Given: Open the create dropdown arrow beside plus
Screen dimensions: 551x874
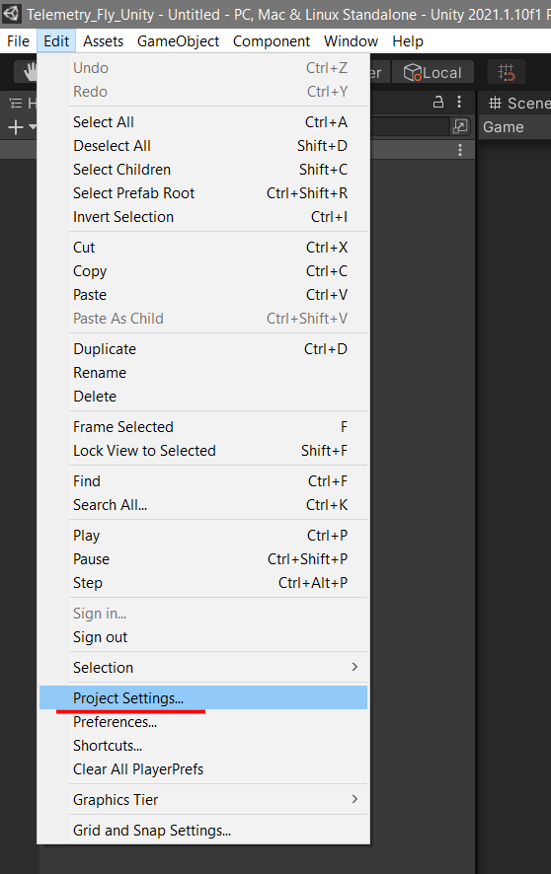Looking at the screenshot, I should [33, 127].
